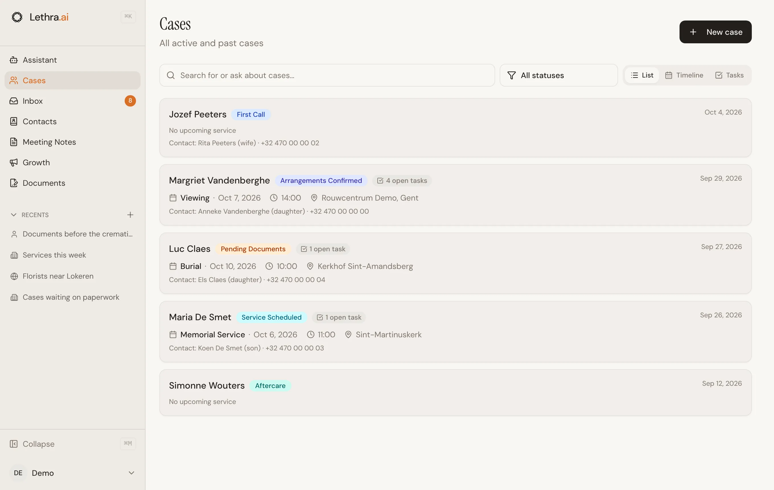Click the Meeting Notes document icon
This screenshot has height=490, width=774.
(13, 142)
